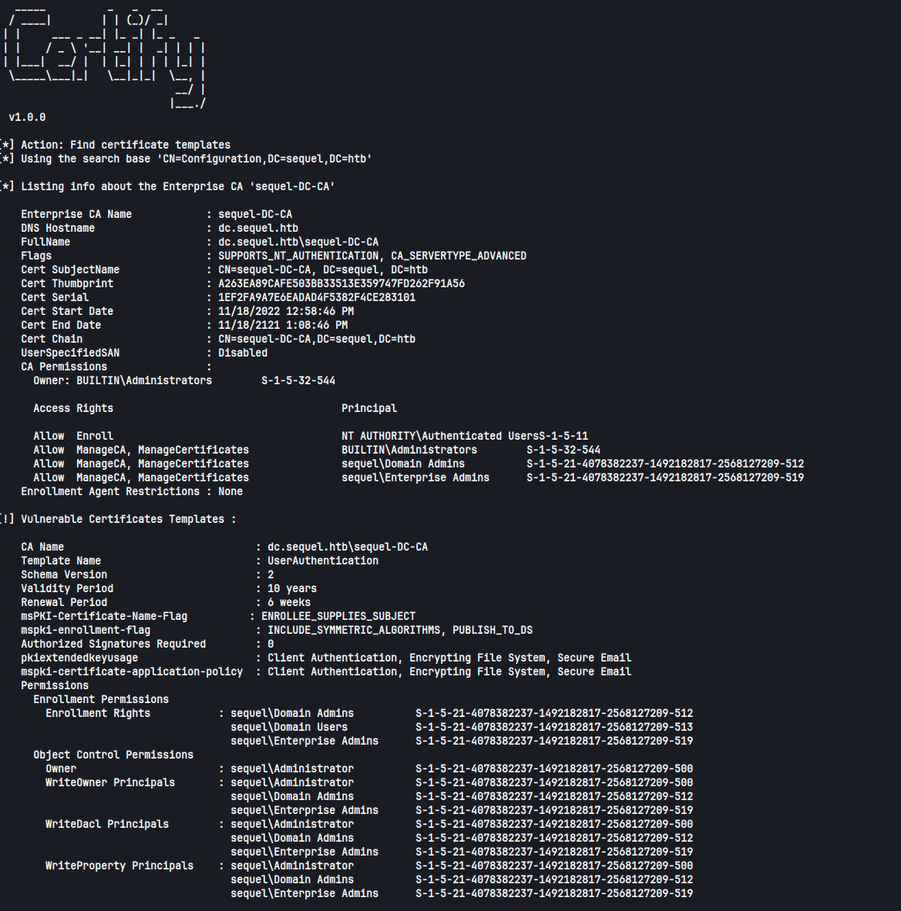Image resolution: width=901 pixels, height=911 pixels.
Task: Click the sequel\Domain Users enrollment entry
Action: point(288,727)
